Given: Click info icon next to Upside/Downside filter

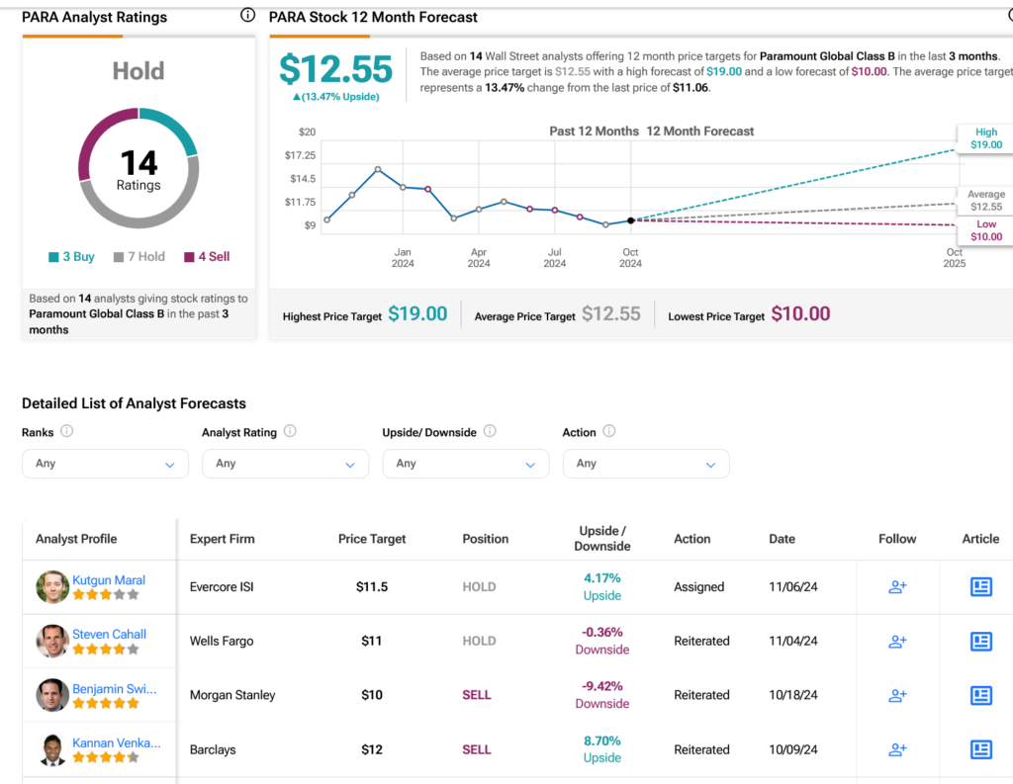Looking at the screenshot, I should 490,432.
